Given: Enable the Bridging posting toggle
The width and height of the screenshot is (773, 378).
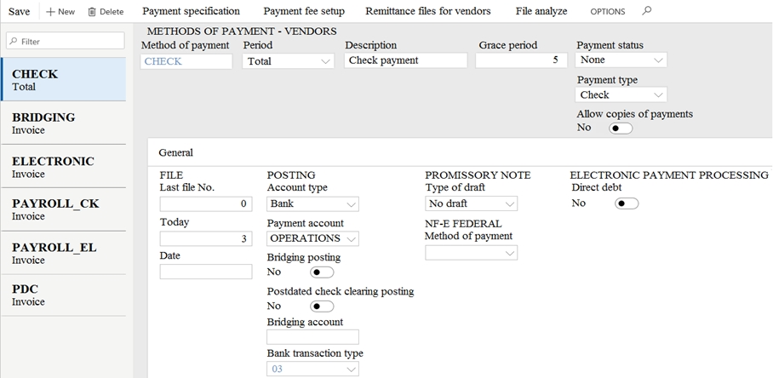Looking at the screenshot, I should click(x=322, y=272).
